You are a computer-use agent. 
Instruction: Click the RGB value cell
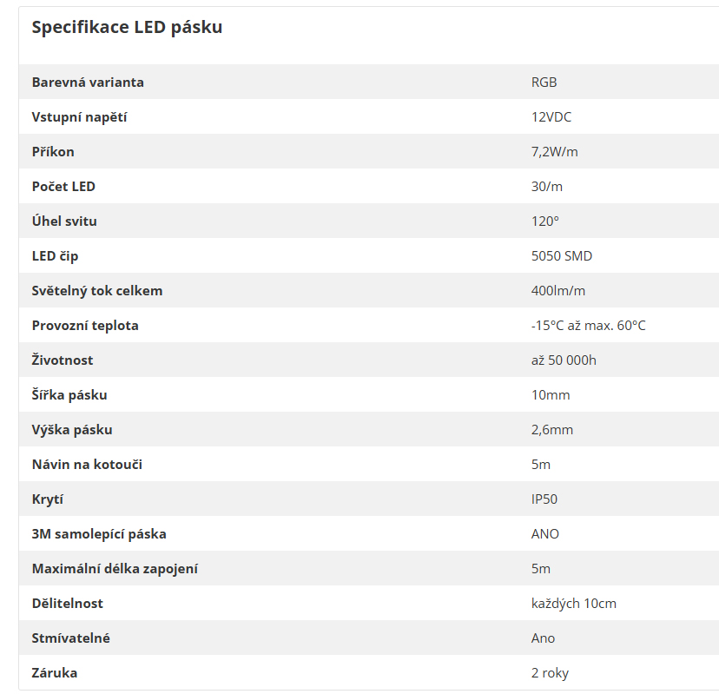(x=544, y=83)
